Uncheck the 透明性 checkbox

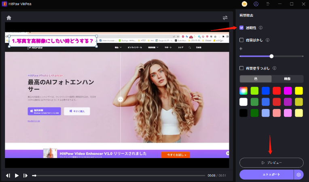pos(241,28)
